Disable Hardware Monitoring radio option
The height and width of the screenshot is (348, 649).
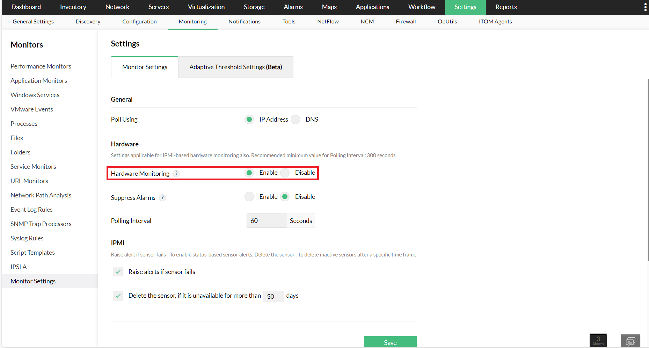tap(285, 173)
